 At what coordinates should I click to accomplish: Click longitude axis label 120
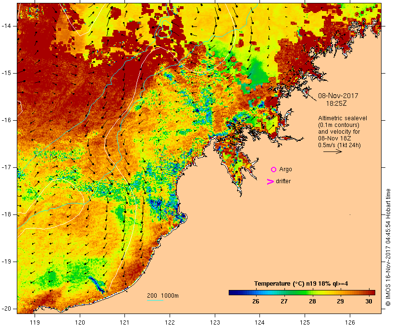80,322
